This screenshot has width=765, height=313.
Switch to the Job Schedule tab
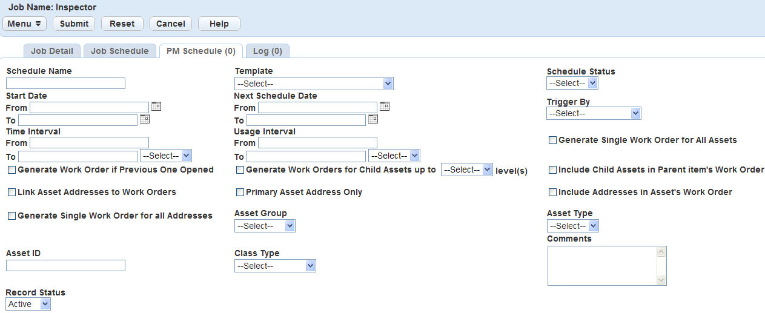pyautogui.click(x=119, y=51)
